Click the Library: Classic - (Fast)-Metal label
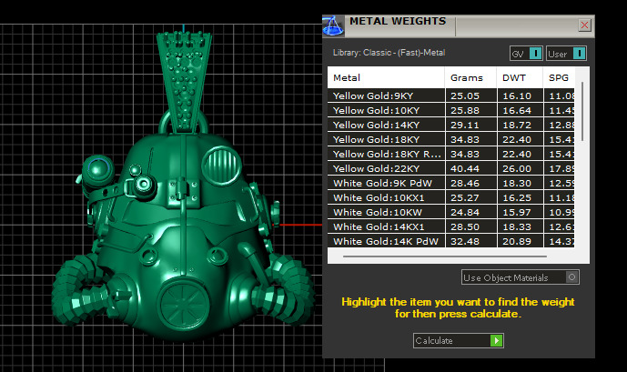 pyautogui.click(x=389, y=53)
